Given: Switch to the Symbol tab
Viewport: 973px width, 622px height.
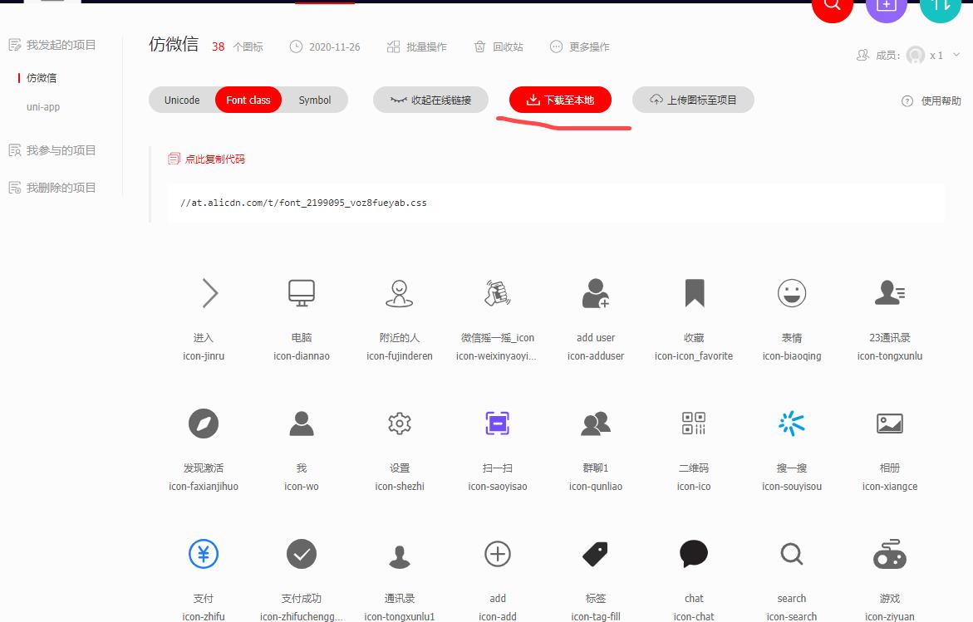Looking at the screenshot, I should [x=314, y=100].
